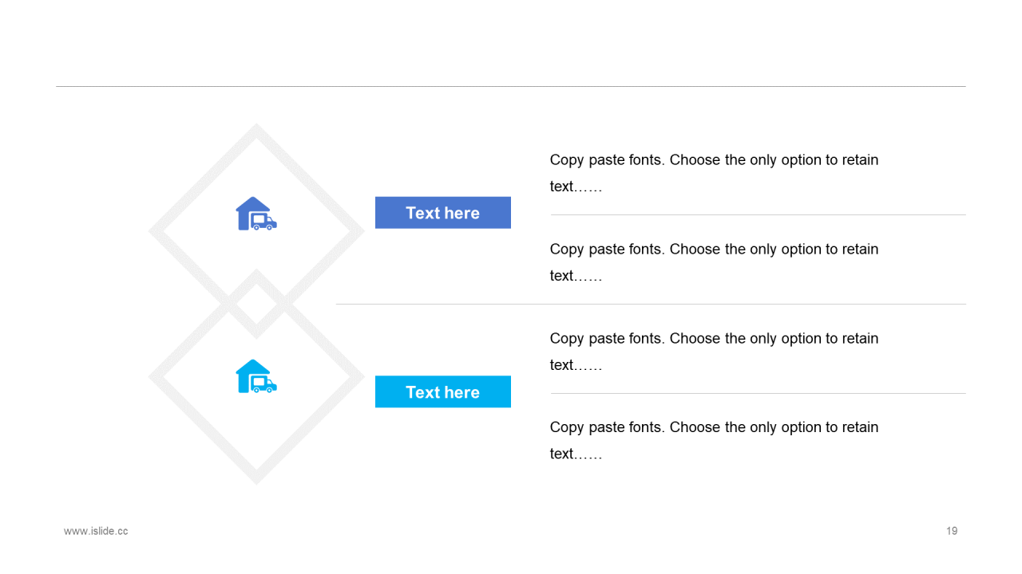1022x574 pixels.
Task: Select the fourth 'Copy paste fonts' paragraph
Action: (x=714, y=440)
